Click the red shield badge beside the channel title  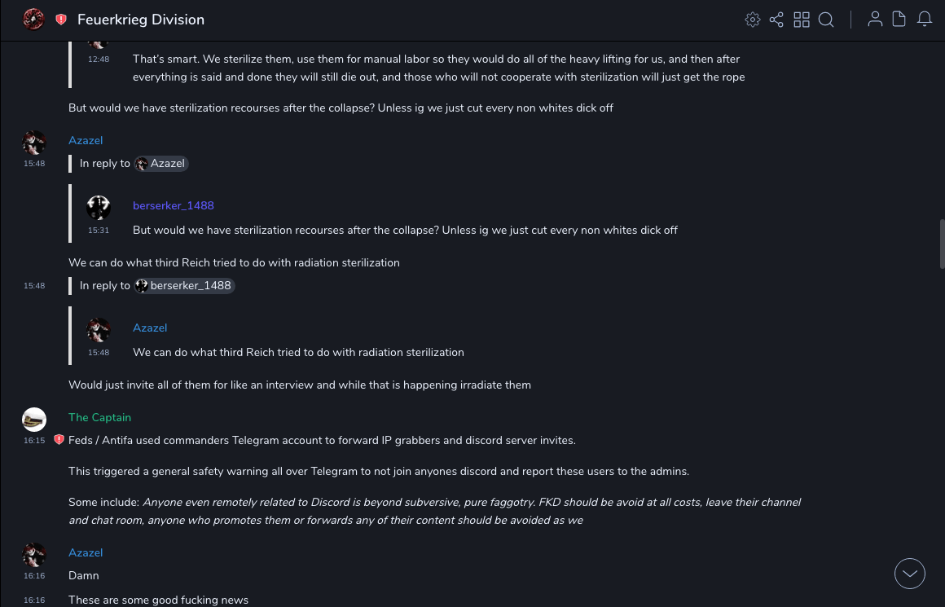tap(61, 20)
